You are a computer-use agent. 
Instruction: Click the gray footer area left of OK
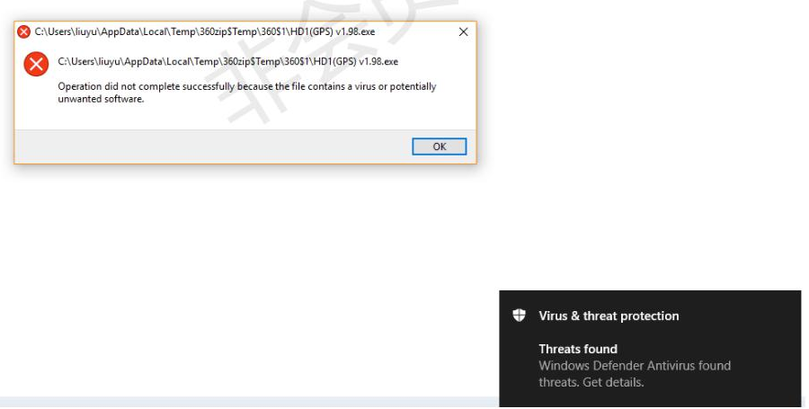point(212,147)
